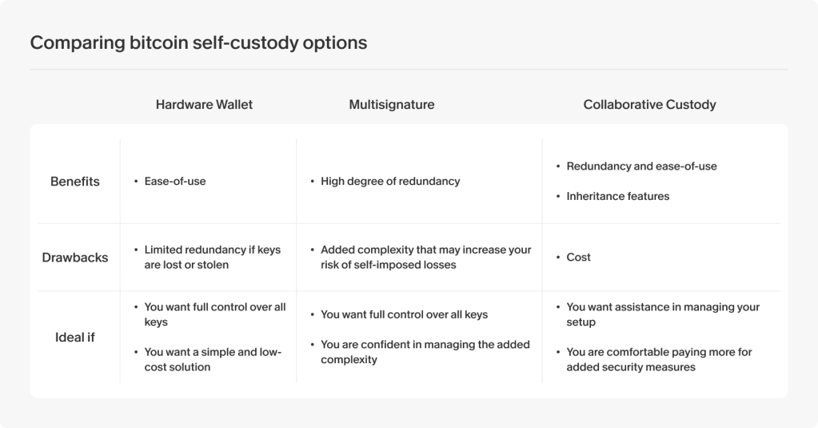Viewport: 818px width, 428px height.
Task: Click 'High degree of redundancy' text
Action: pos(390,181)
